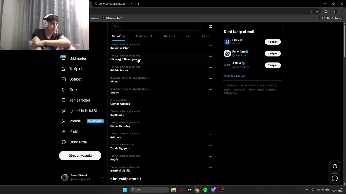Image resolution: width=346 pixels, height=194 pixels.
Task: Click the install app icon in address bar
Action: [x=311, y=11]
